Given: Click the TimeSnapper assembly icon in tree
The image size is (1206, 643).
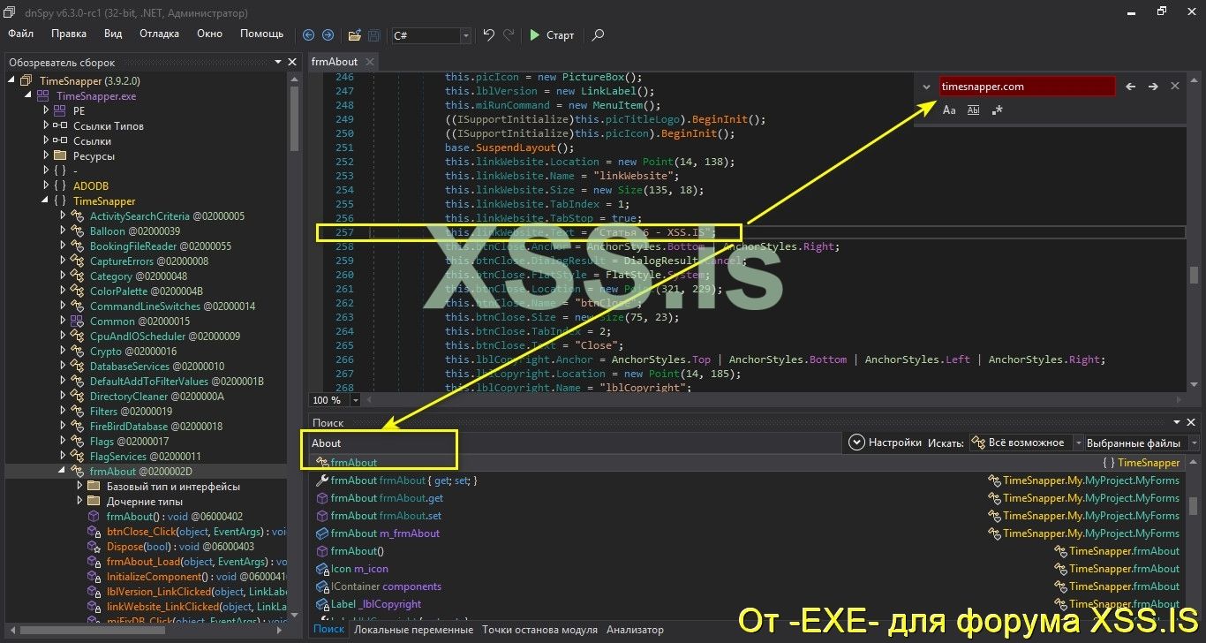Looking at the screenshot, I should [x=26, y=81].
